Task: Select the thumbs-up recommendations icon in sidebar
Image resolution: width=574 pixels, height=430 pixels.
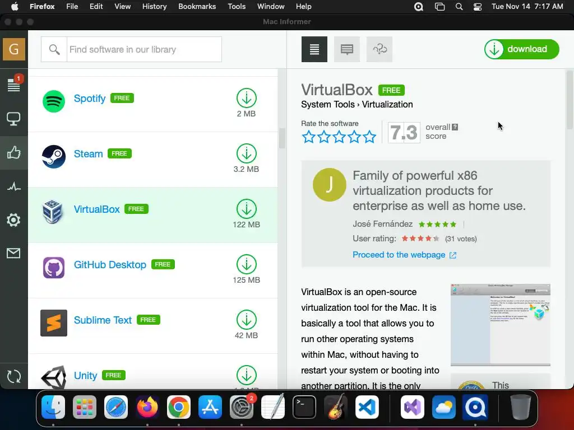Action: [x=13, y=152]
